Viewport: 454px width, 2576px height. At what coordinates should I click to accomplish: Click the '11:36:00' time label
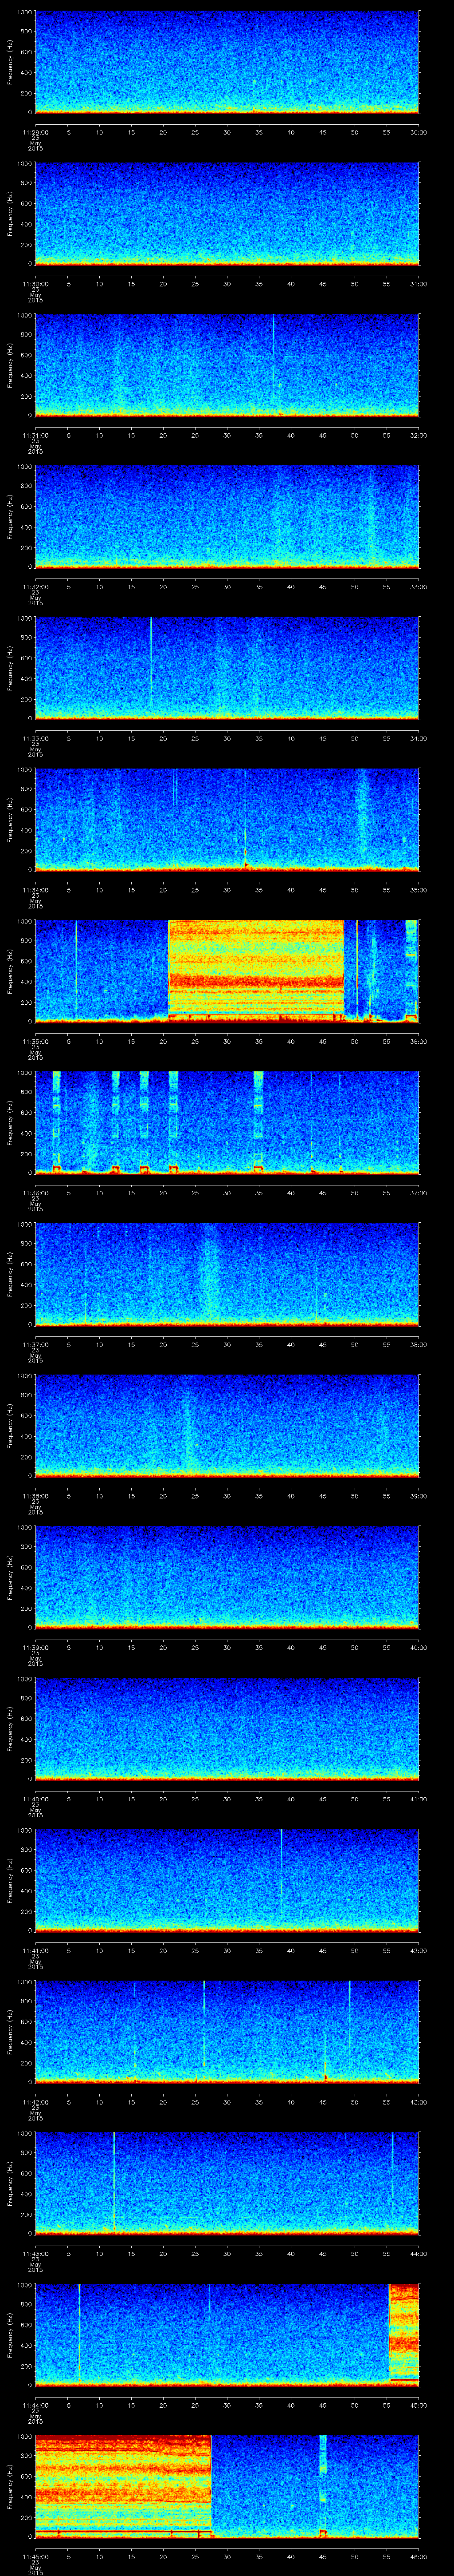point(36,1193)
